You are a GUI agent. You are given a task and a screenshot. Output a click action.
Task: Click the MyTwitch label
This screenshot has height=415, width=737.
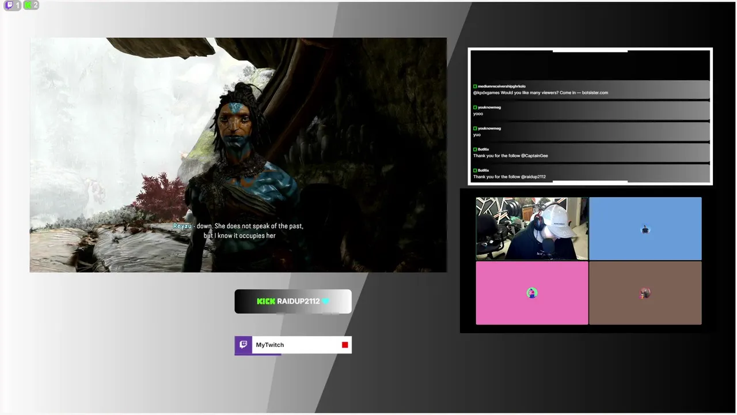270,345
